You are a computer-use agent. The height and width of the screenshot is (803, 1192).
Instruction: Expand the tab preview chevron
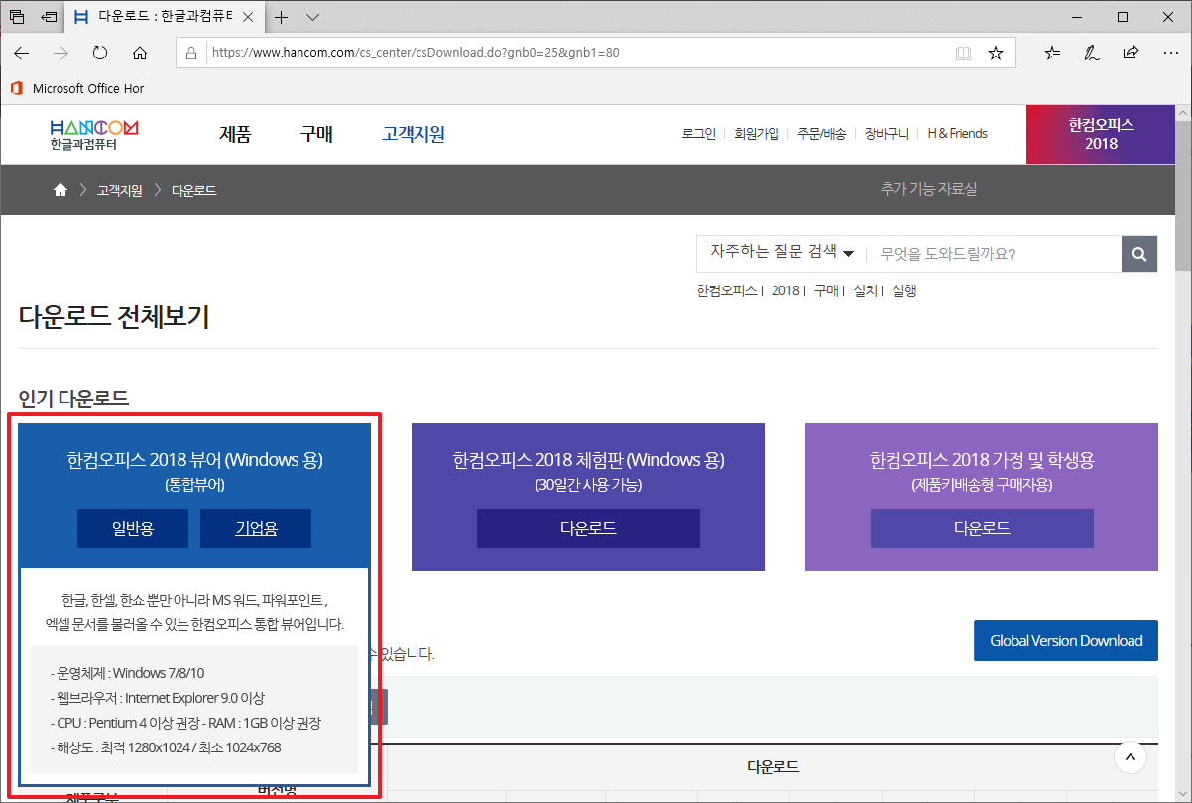pyautogui.click(x=312, y=17)
